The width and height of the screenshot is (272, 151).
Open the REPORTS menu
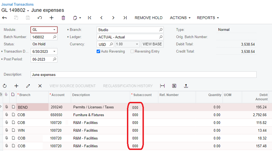(208, 18)
